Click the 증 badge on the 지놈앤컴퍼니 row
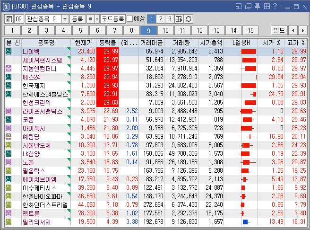The width and height of the screenshot is (310, 230). coord(9,69)
